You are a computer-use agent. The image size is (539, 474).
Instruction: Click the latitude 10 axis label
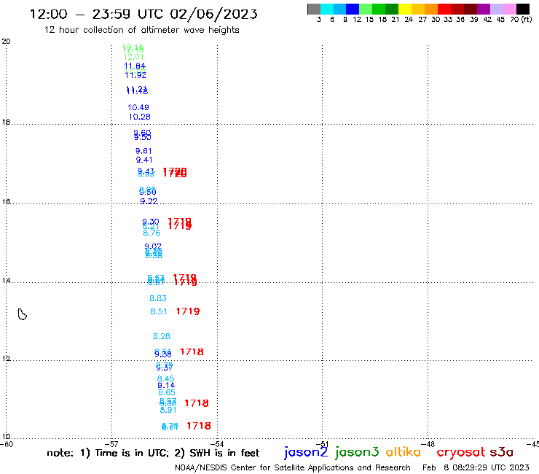pos(6,437)
